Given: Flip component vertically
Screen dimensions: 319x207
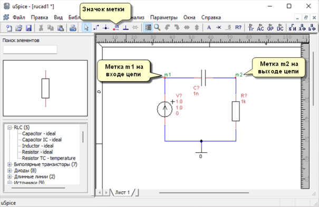Looking at the screenshot, I should click(197, 27).
